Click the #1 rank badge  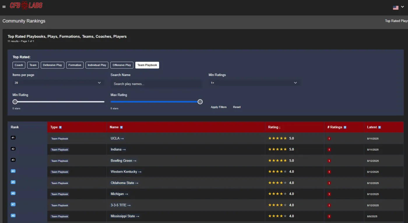13,137
